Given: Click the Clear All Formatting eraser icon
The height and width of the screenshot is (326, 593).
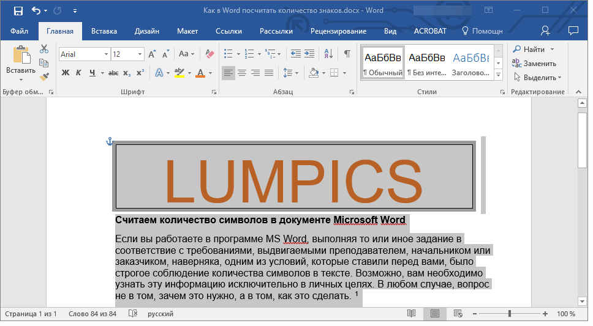Looking at the screenshot, I should 210,54.
